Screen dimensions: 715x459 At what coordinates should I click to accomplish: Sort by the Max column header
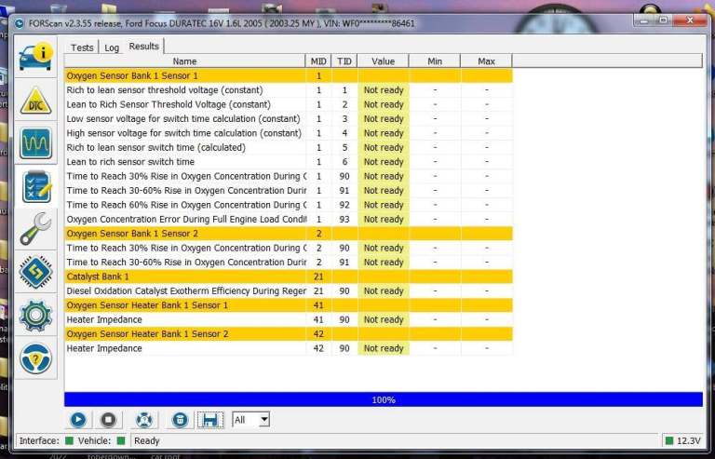(x=486, y=61)
